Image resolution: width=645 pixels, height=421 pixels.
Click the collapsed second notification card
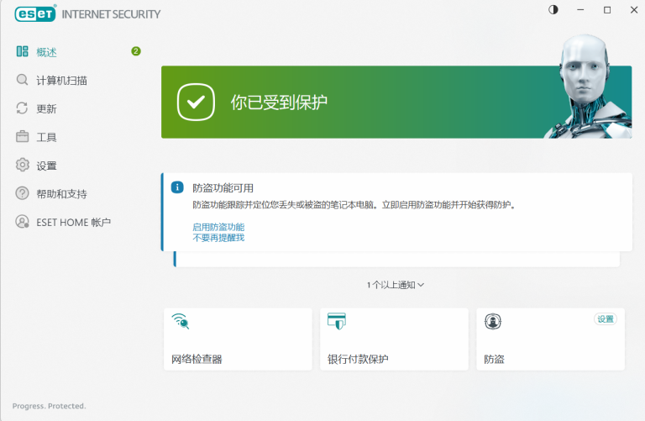pos(396,260)
